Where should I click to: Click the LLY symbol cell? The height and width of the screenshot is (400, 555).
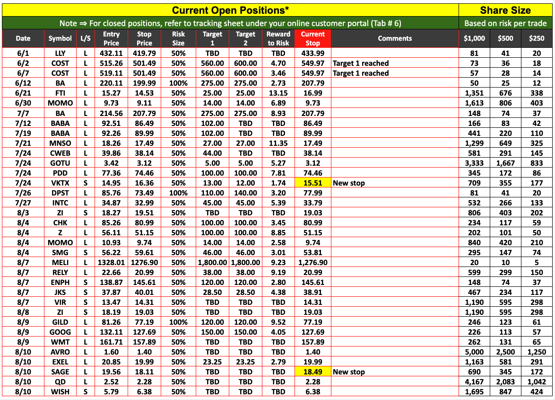tap(60, 53)
